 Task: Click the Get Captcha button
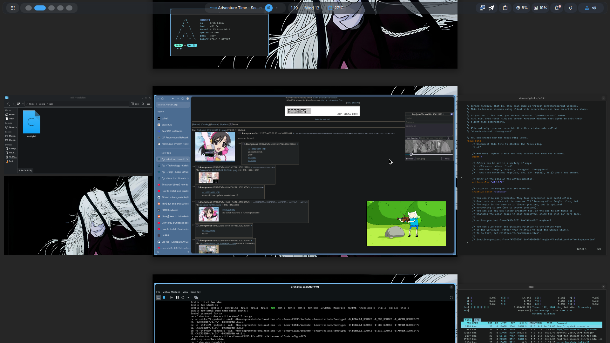coord(412,138)
